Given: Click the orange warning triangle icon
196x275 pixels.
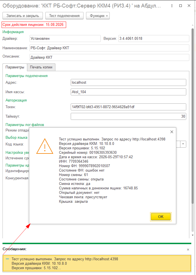Looking at the screenshot, I should tap(45, 146).
